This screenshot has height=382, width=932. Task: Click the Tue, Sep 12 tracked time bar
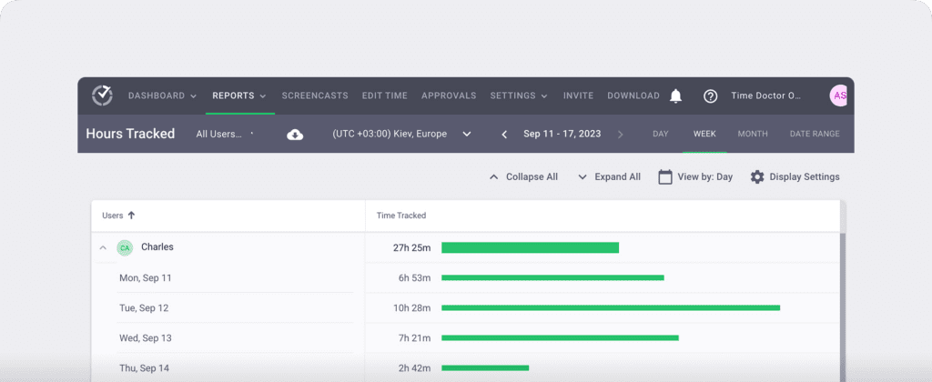611,307
